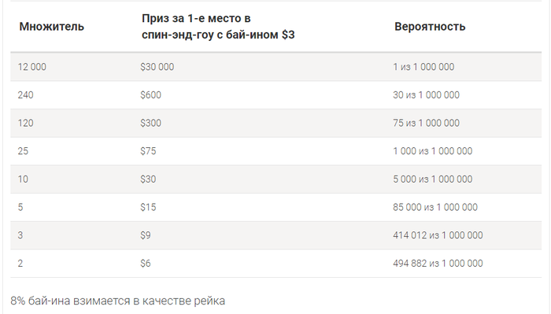Click the Приз за 1-е место header
The height and width of the screenshot is (314, 551).
(x=218, y=26)
